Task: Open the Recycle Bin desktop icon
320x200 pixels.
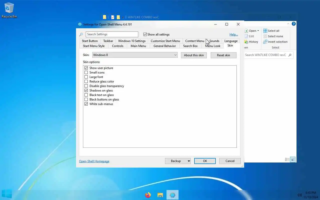Action: tap(9, 10)
